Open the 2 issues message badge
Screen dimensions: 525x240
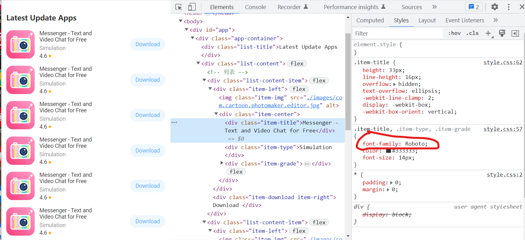click(474, 7)
